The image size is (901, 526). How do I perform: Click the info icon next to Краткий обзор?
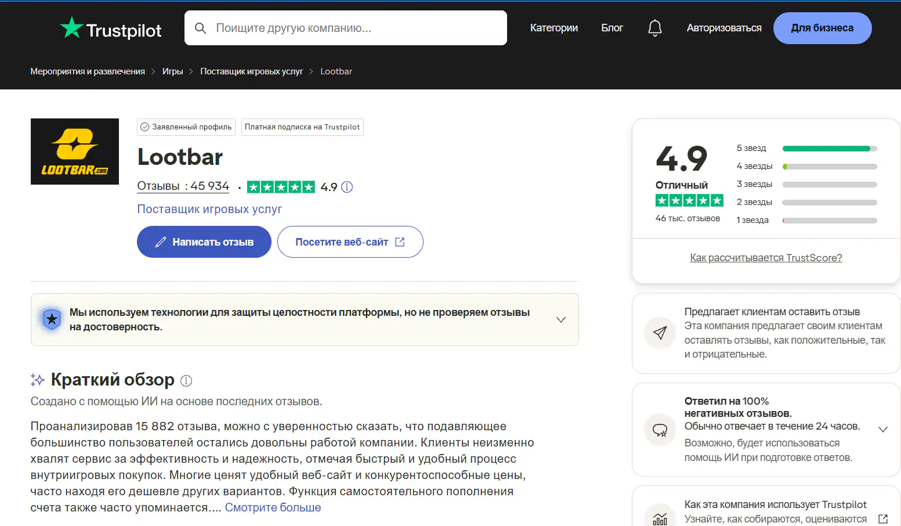186,381
